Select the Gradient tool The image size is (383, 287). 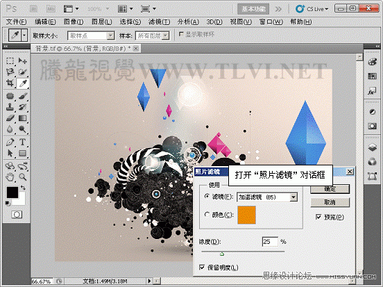coord(22,118)
